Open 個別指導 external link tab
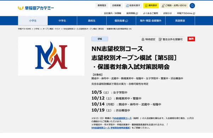The height and width of the screenshot is (138, 213). 121,21
